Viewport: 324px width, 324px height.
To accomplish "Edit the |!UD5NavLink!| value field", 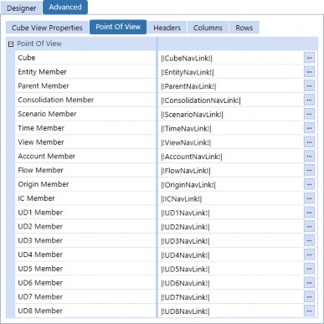I will click(231, 269).
